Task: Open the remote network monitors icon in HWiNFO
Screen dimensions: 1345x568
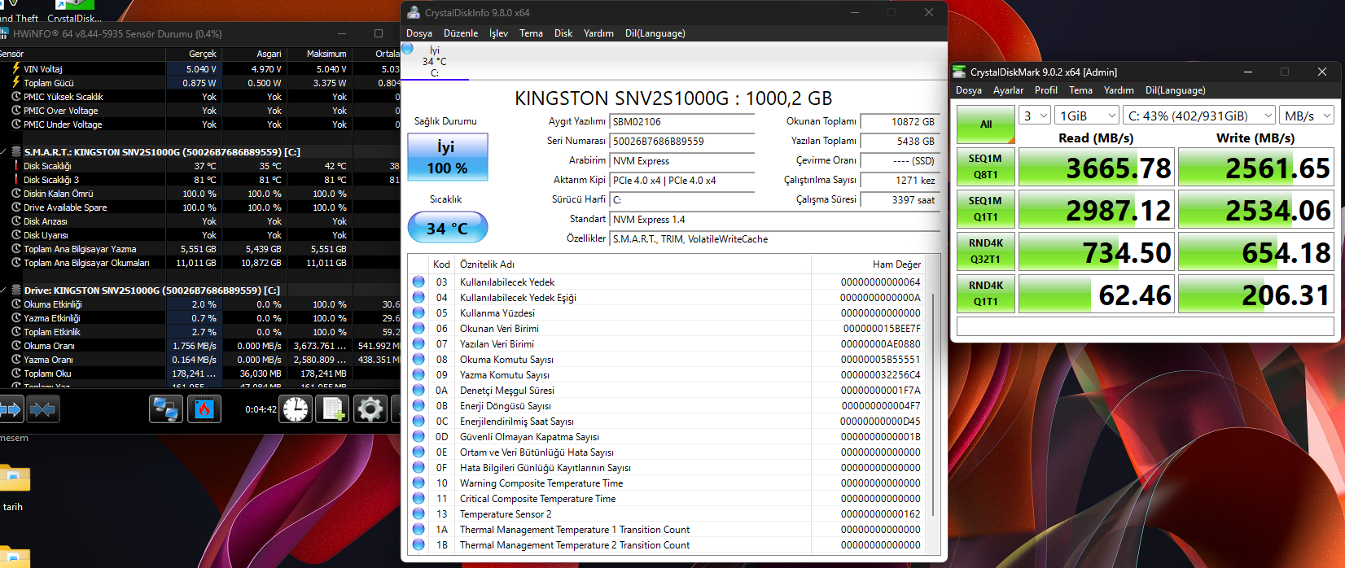Action: [166, 409]
